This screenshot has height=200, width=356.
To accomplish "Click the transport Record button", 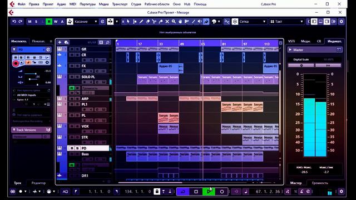I will 222,192.
